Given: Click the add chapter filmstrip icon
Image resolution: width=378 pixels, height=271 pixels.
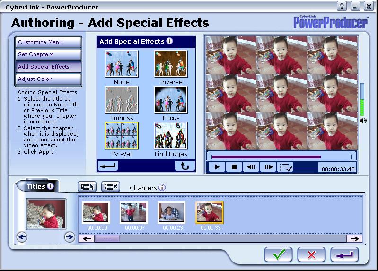Looking at the screenshot, I should tap(87, 187).
